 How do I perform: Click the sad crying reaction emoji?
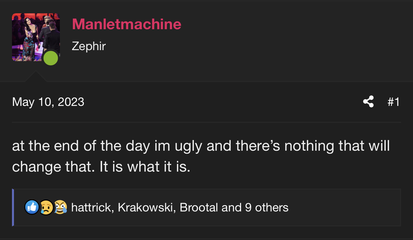(x=46, y=207)
